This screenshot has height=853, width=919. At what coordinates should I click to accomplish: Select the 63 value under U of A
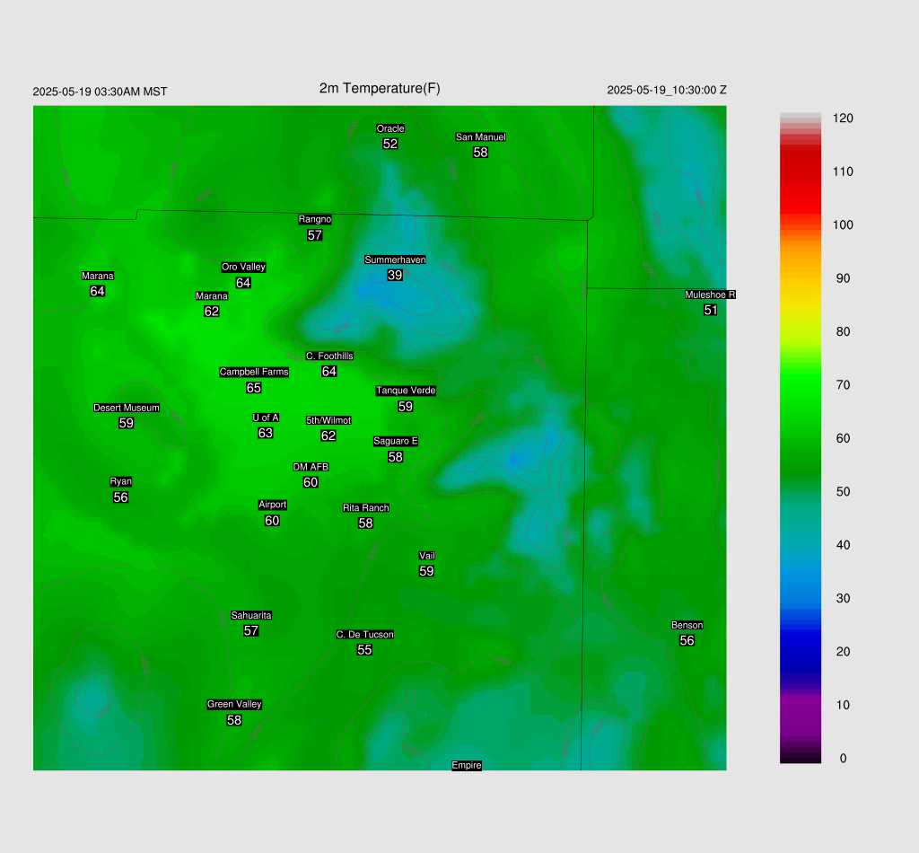coord(266,434)
